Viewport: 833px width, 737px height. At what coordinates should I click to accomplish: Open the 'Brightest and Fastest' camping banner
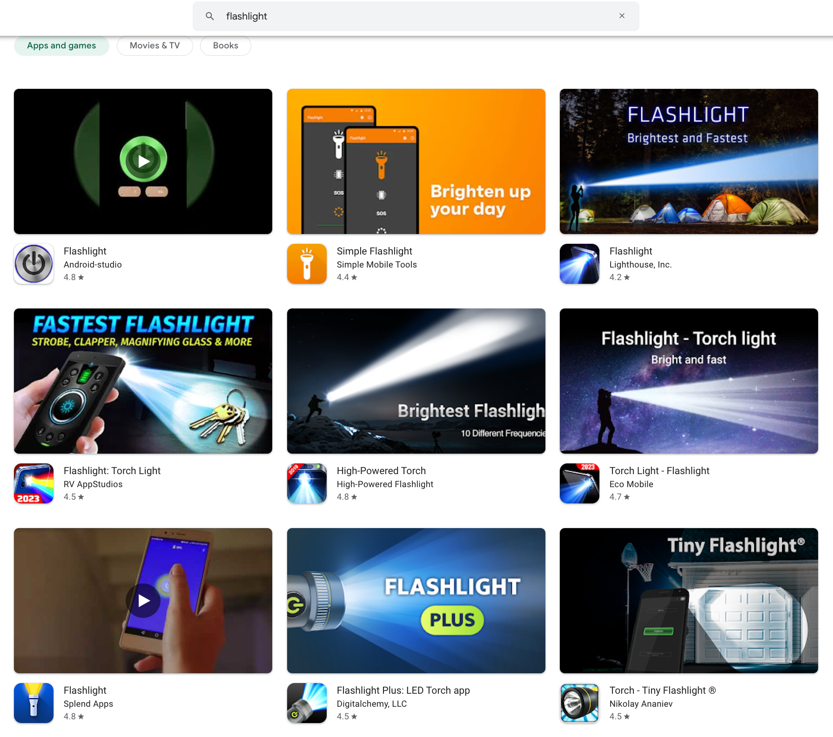coord(689,161)
